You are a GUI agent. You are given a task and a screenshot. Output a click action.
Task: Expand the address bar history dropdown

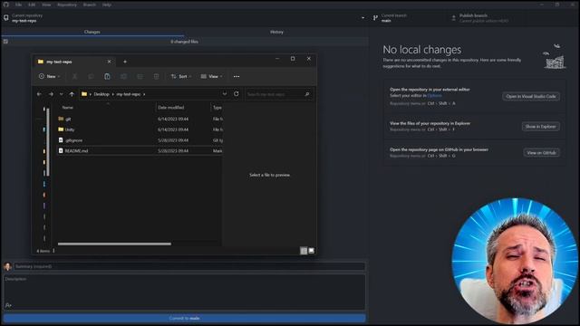click(225, 94)
